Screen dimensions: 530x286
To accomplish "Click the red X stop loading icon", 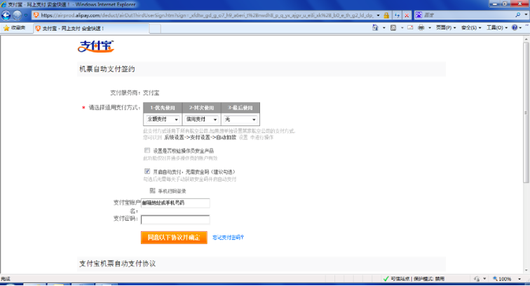I will [x=407, y=15].
